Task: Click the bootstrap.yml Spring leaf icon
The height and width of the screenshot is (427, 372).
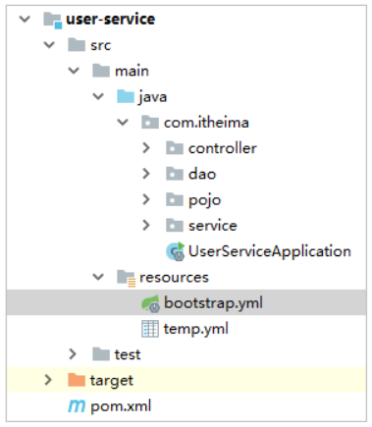Action: pyautogui.click(x=150, y=303)
